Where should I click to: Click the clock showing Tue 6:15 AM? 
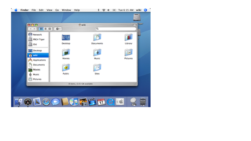(126, 10)
